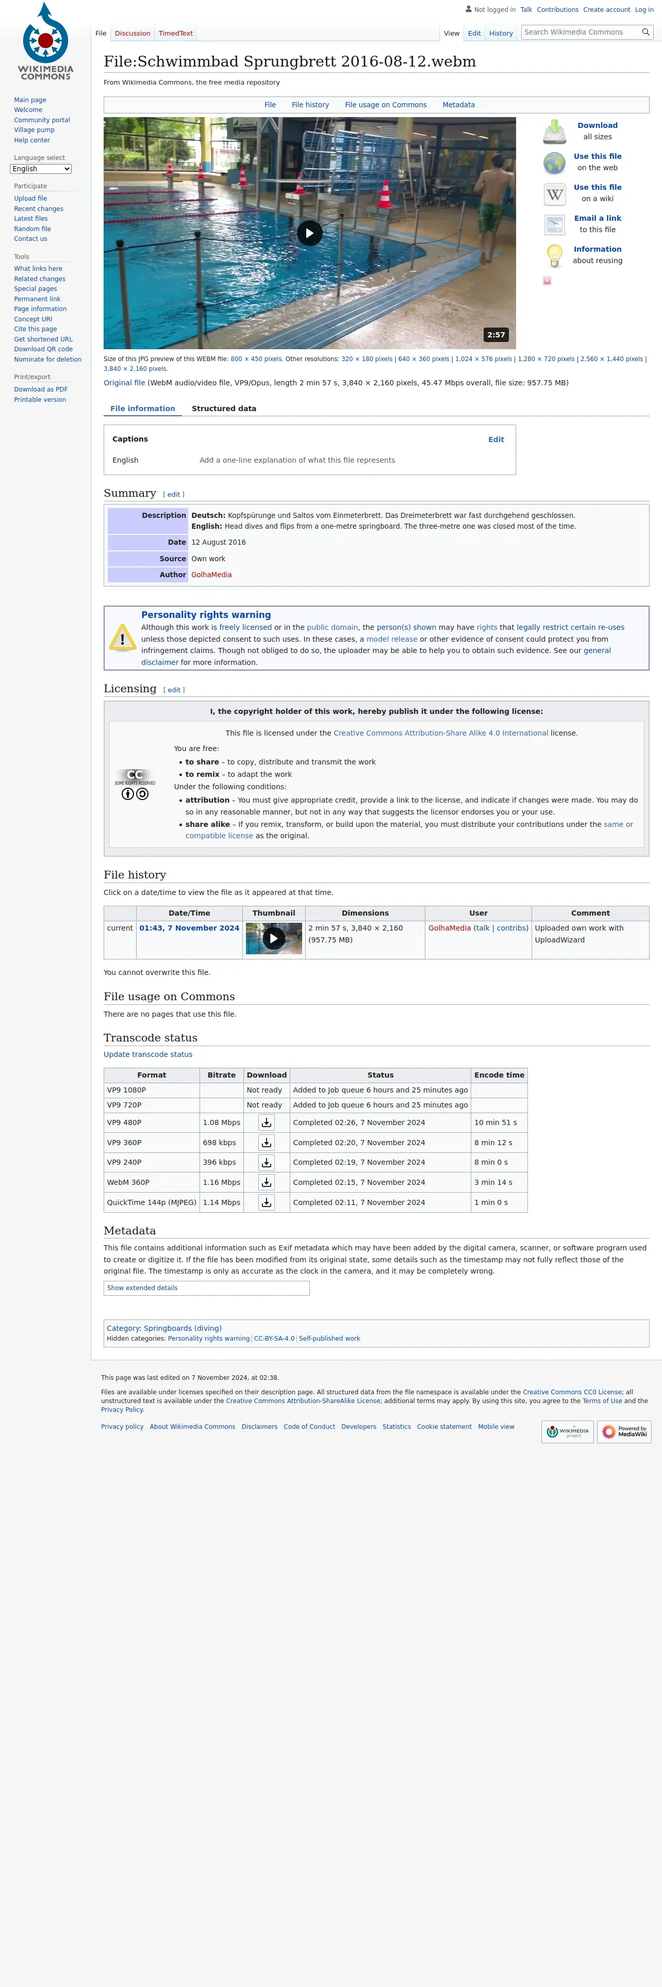The width and height of the screenshot is (662, 1987).
Task: Click the email a link icon
Action: point(554,224)
